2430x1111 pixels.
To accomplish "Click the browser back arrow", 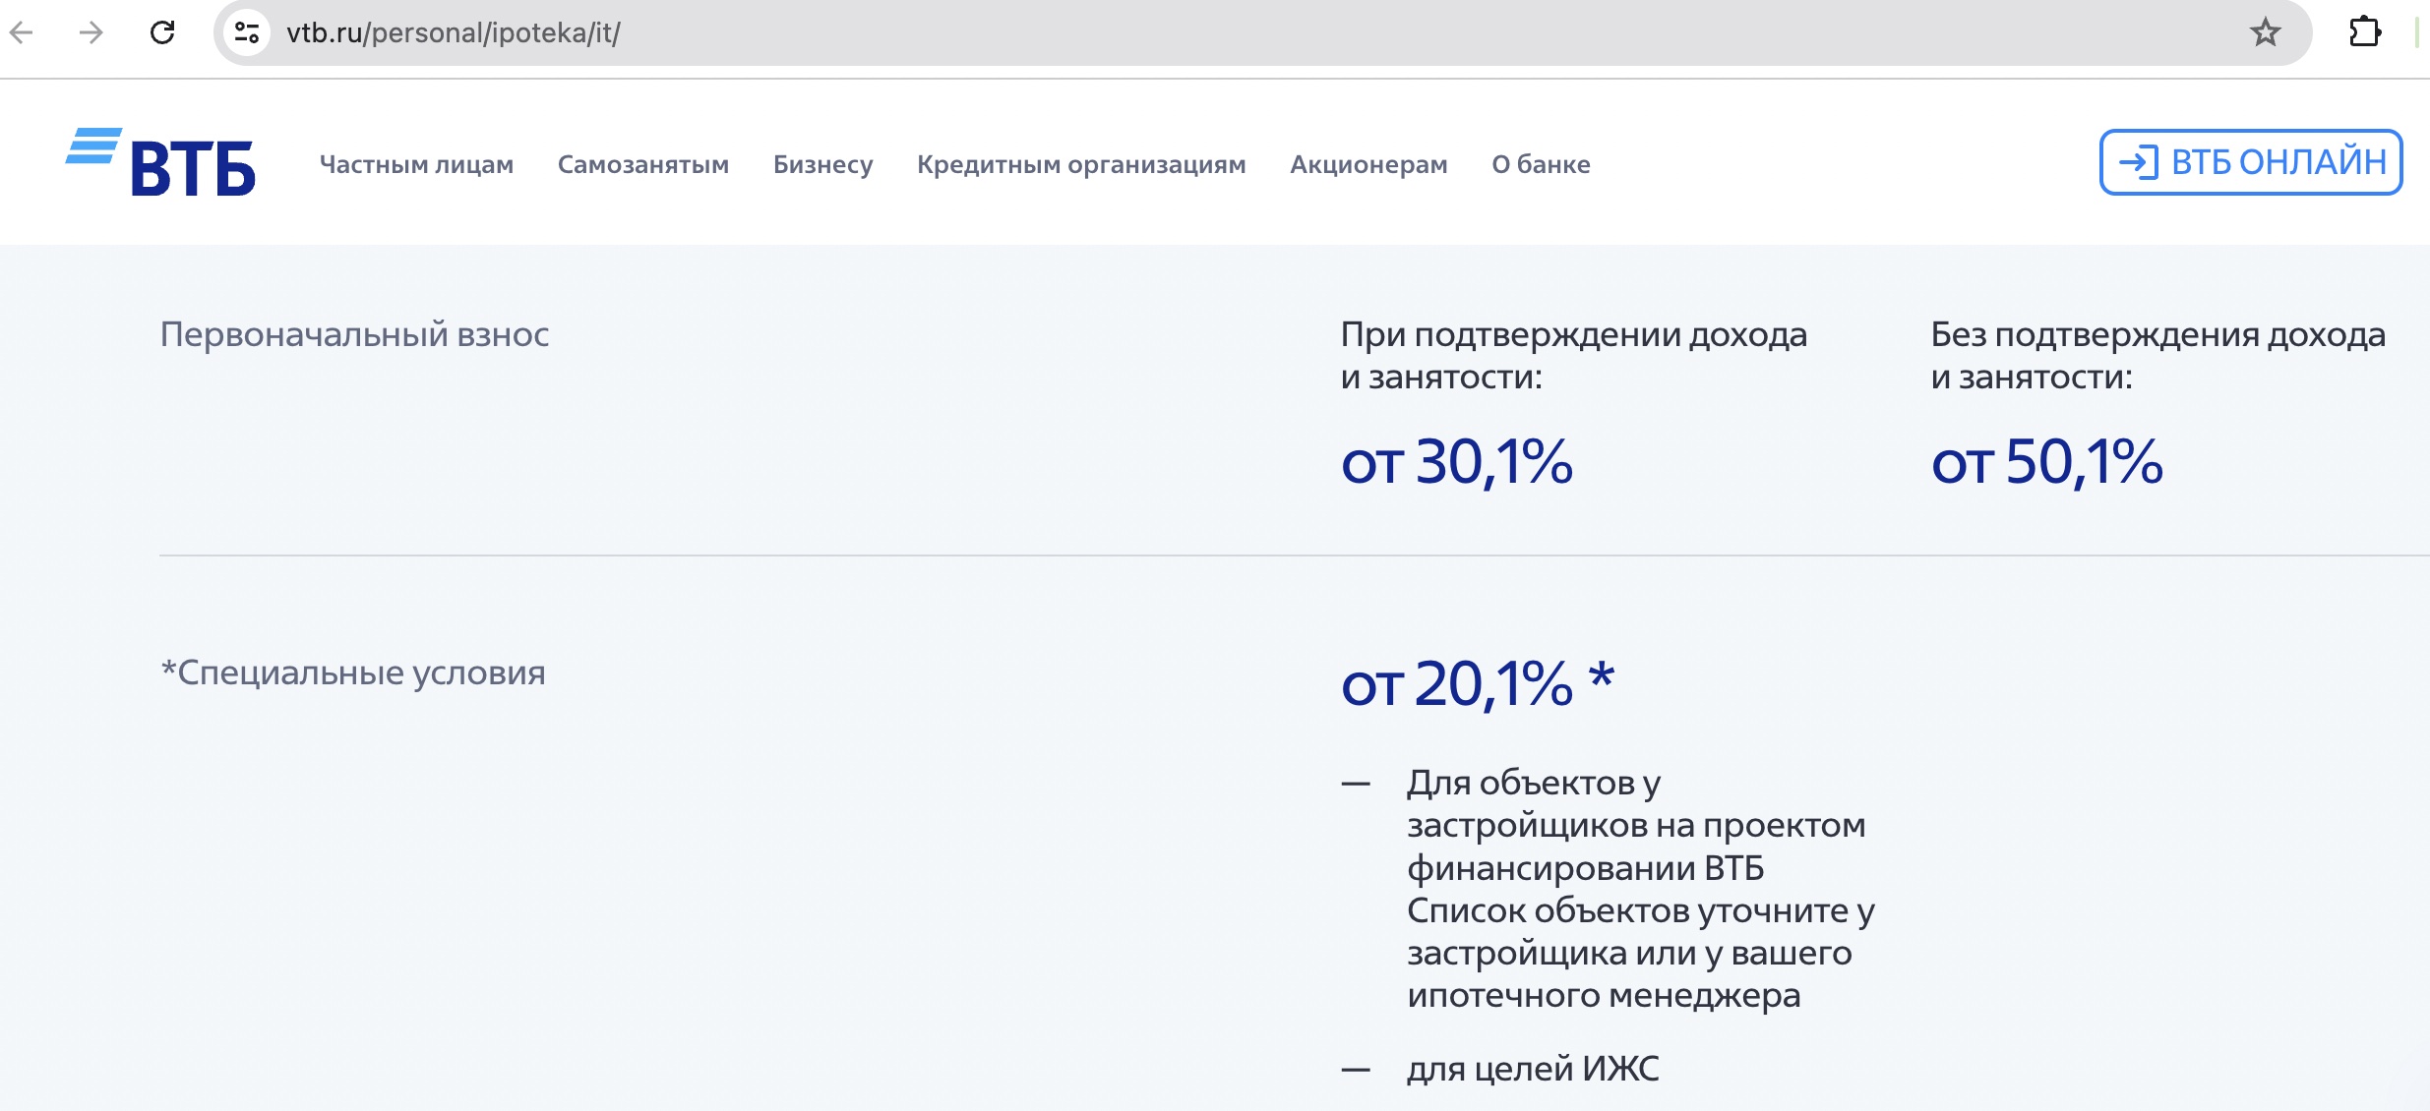I will click(x=22, y=32).
